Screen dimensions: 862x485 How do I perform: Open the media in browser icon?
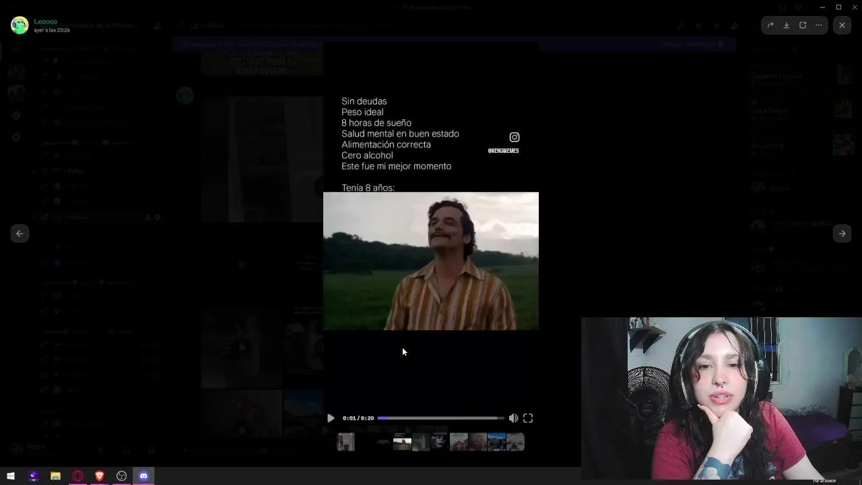[803, 25]
